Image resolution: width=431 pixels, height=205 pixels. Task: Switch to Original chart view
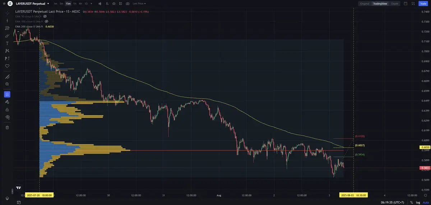click(x=365, y=4)
